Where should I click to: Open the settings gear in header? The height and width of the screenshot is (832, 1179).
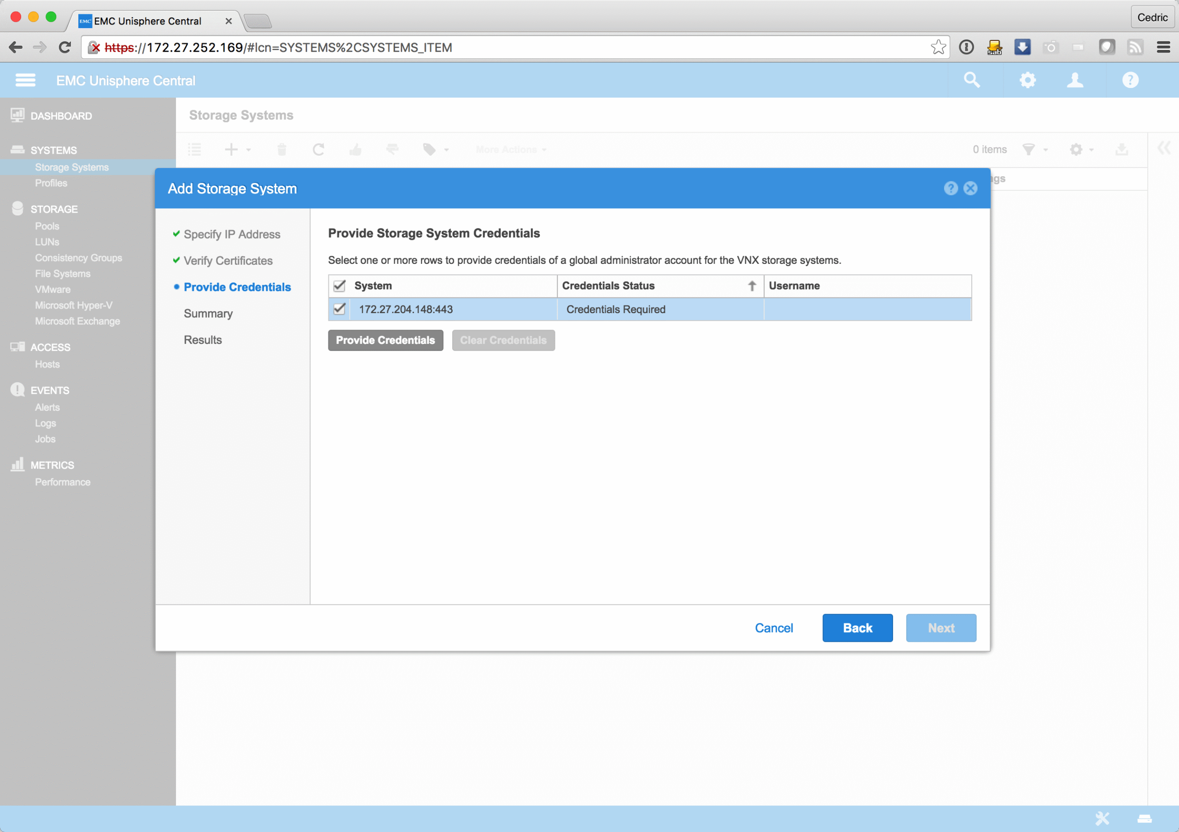click(x=1027, y=80)
